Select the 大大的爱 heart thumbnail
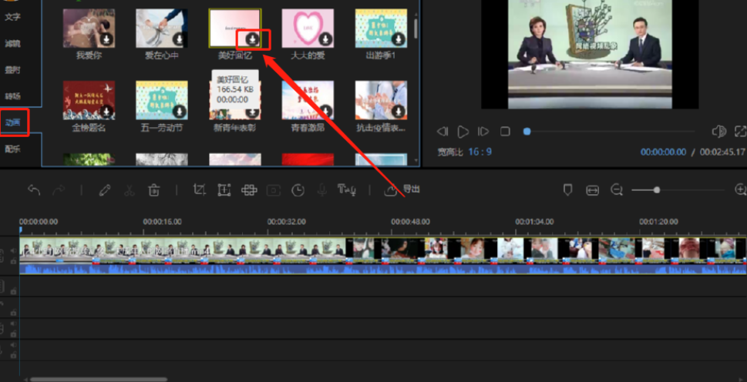 (x=308, y=28)
